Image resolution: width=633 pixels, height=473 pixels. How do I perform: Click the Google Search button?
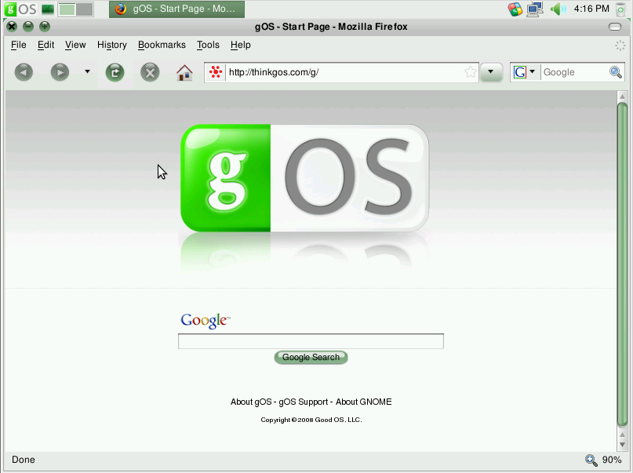pos(311,357)
